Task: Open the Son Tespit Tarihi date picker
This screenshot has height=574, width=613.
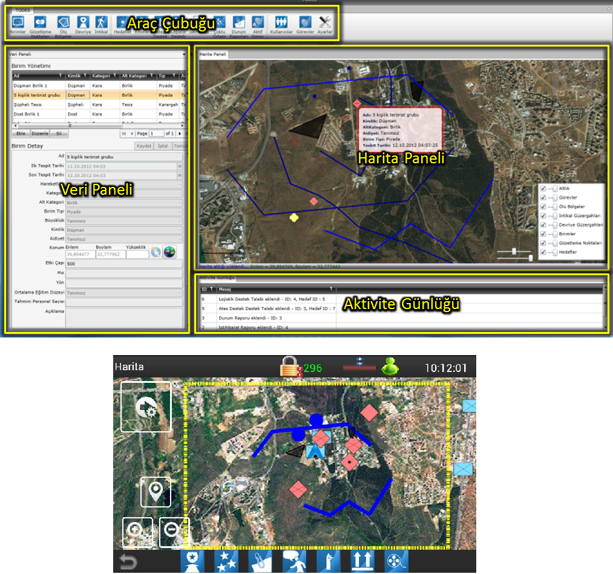Action: tap(180, 175)
